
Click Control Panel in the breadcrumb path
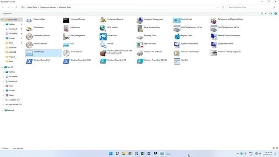[32, 7]
